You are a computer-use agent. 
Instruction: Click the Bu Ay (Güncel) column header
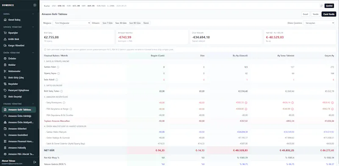coord(240,56)
